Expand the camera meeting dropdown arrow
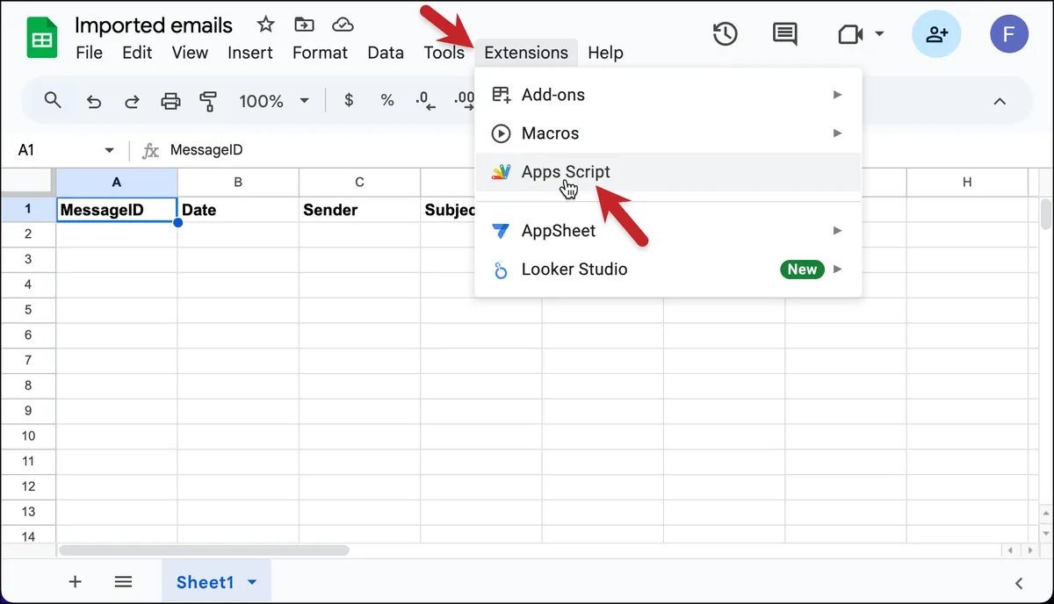Image resolution: width=1054 pixels, height=604 pixels. [879, 35]
